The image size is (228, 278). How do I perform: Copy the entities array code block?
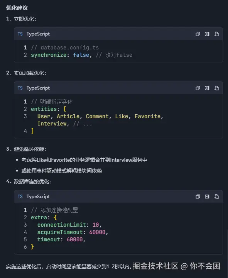[x=198, y=88]
